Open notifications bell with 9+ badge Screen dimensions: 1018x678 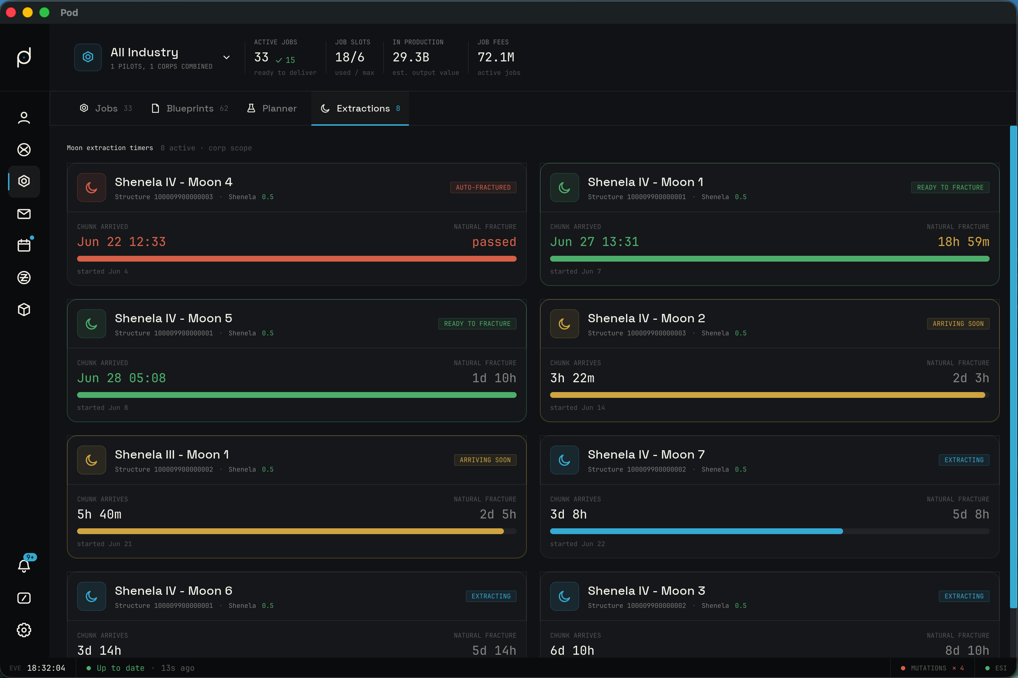coord(24,566)
